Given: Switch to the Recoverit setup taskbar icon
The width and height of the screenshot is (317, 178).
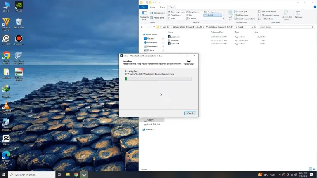Looking at the screenshot, I should pos(84,175).
